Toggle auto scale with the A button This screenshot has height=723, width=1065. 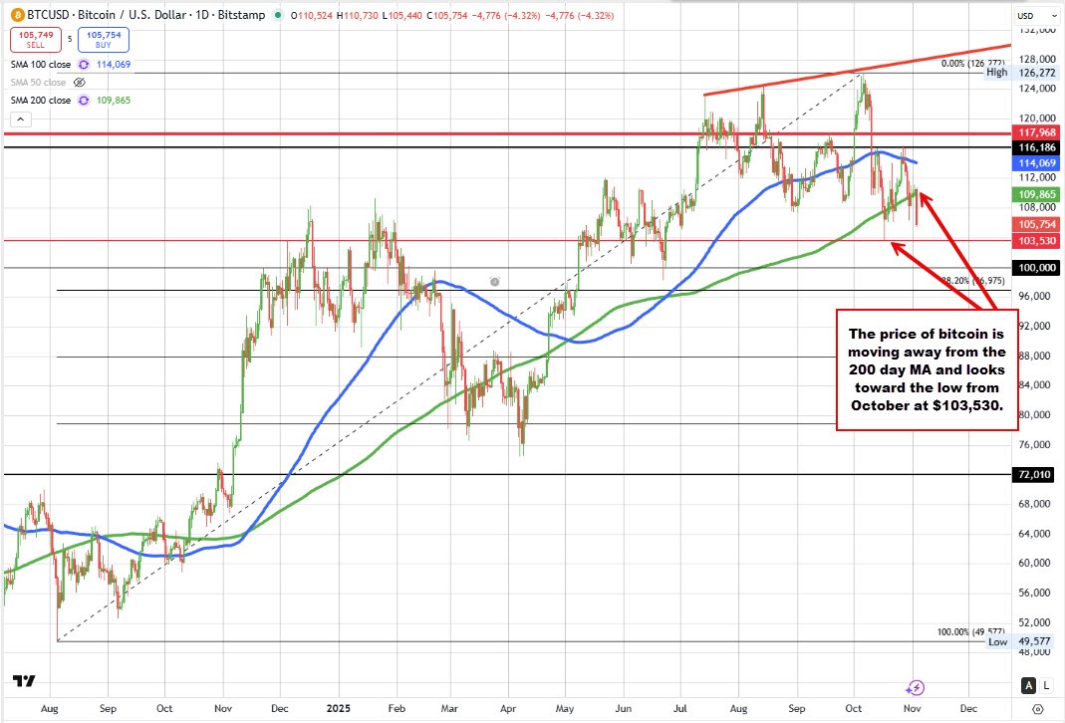pyautogui.click(x=1028, y=686)
